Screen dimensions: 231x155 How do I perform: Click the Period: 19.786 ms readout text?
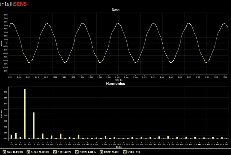point(41,152)
